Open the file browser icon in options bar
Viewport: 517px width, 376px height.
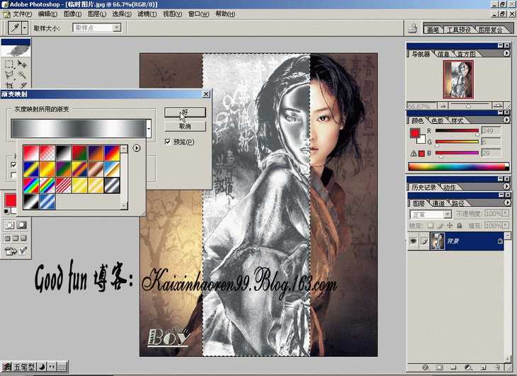411,28
